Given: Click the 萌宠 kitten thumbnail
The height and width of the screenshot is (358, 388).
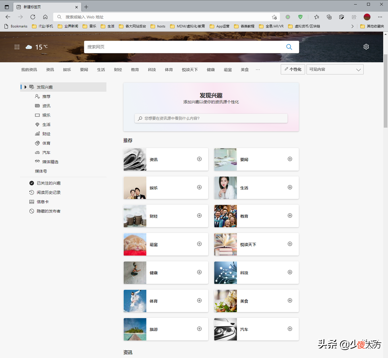Looking at the screenshot, I should [x=135, y=244].
